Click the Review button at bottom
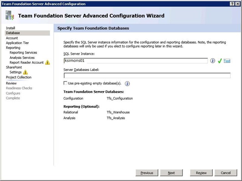 [201, 173]
